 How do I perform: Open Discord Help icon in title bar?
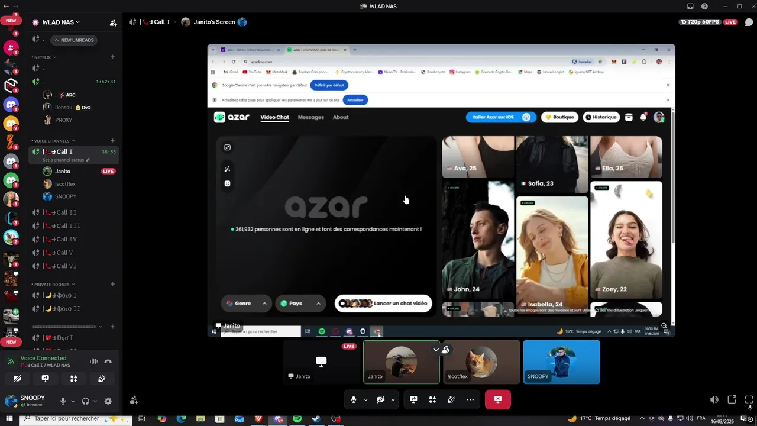click(704, 7)
